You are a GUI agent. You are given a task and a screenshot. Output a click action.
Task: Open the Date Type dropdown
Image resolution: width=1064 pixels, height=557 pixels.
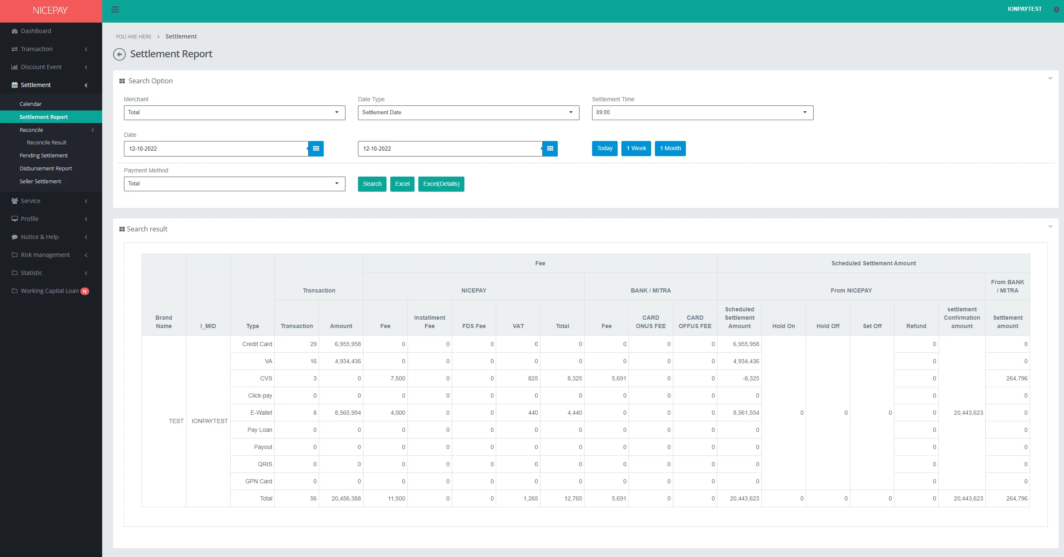point(469,113)
